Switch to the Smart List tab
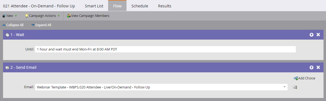The width and height of the screenshot is (326, 101). (94, 6)
